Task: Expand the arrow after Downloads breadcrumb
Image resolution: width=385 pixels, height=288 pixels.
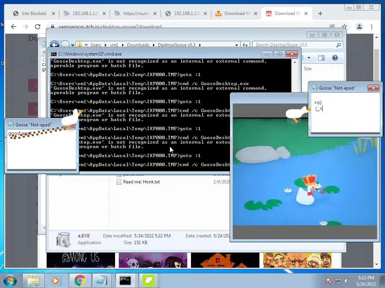Action: click(x=153, y=45)
